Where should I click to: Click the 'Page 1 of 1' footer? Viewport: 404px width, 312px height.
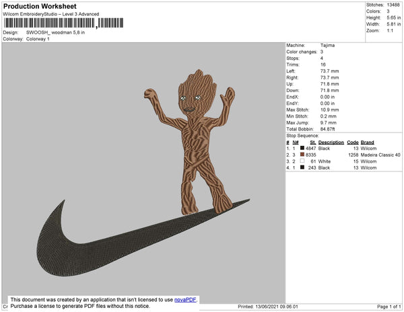coord(389,307)
